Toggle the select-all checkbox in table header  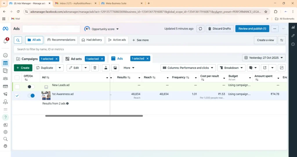[17, 77]
